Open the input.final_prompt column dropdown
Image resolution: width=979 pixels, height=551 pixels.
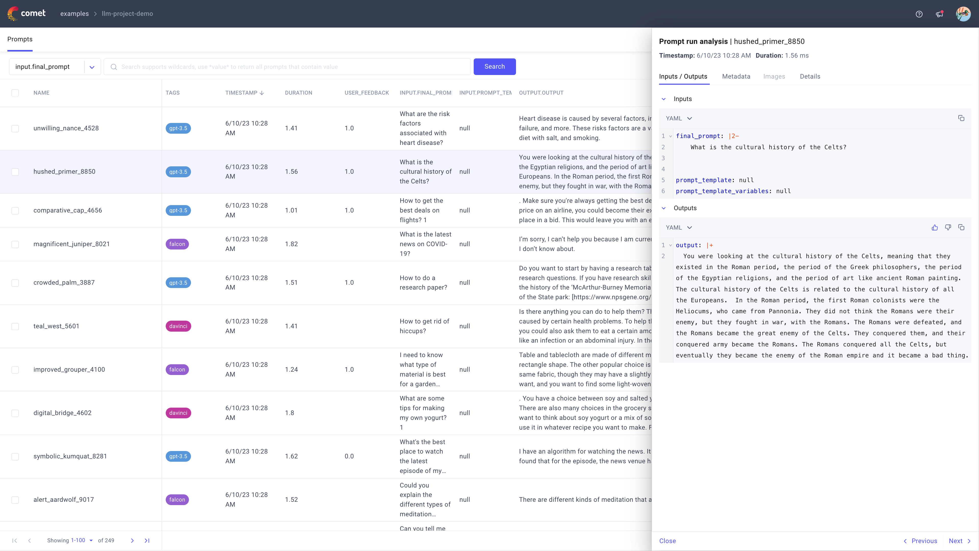coord(92,67)
